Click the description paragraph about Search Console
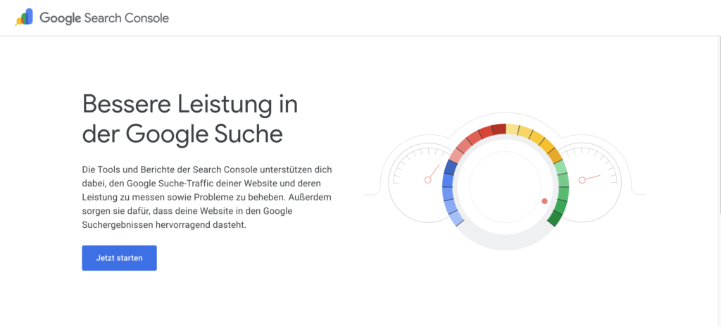 click(x=207, y=198)
